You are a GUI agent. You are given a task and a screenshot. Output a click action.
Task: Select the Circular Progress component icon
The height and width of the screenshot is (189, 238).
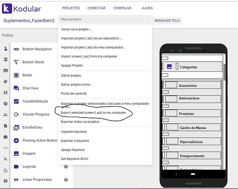[16, 114]
